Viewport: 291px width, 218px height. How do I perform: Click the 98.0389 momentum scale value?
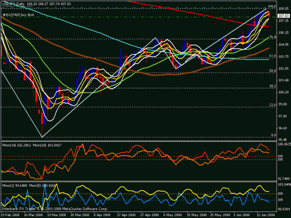coord(284,209)
